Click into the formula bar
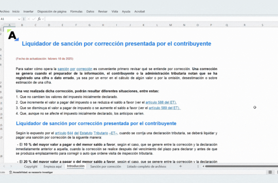Screen dimensions: 278x183 (161, 19)
